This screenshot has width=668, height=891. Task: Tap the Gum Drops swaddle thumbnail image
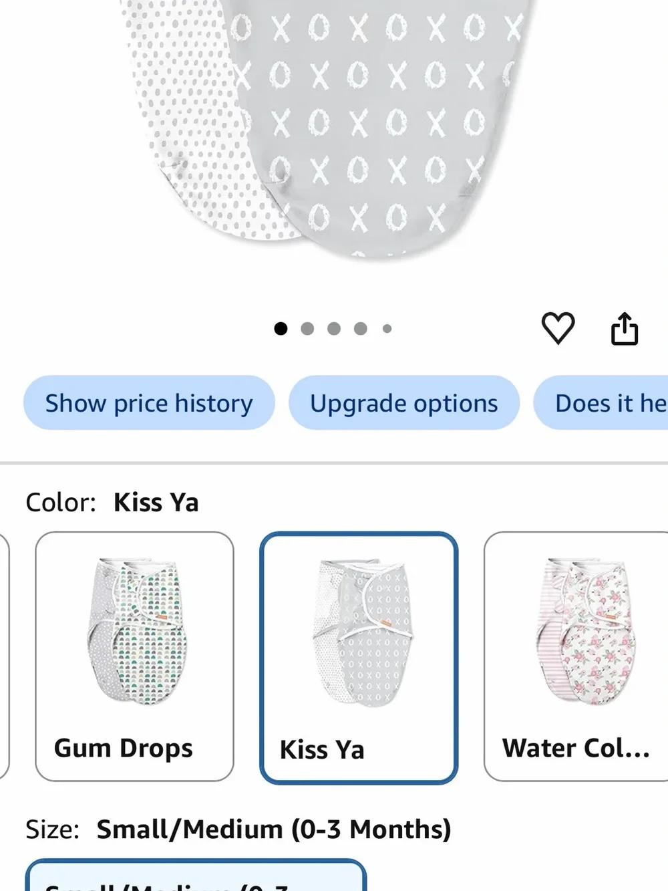point(136,631)
